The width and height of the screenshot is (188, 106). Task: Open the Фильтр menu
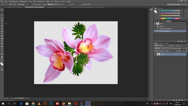[x=48, y=1]
